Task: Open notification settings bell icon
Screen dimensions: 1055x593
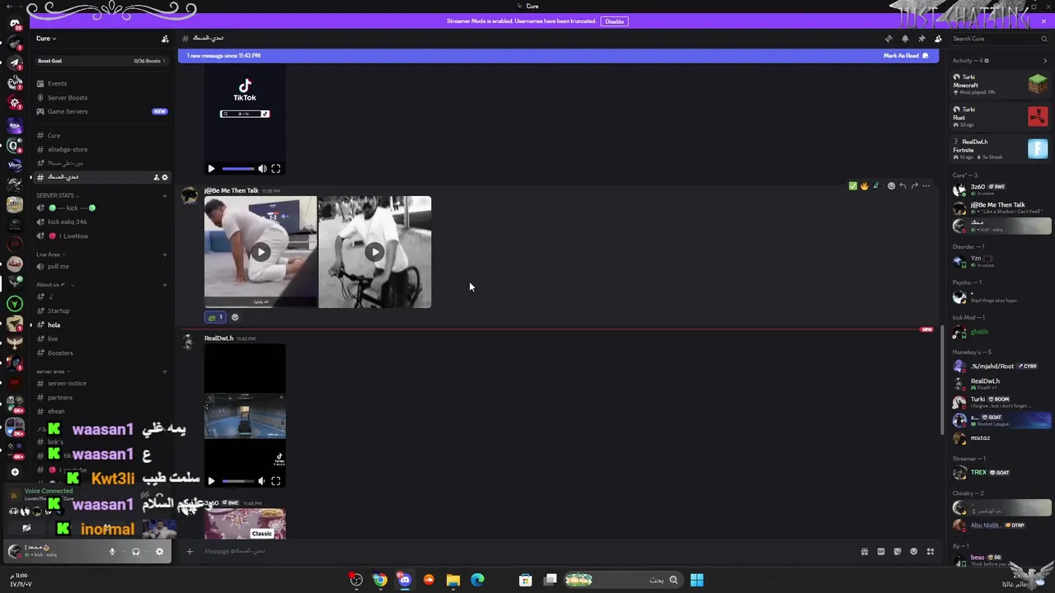Action: click(905, 39)
